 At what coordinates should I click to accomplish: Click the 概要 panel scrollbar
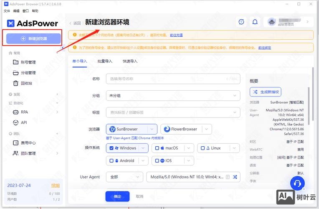[309, 106]
